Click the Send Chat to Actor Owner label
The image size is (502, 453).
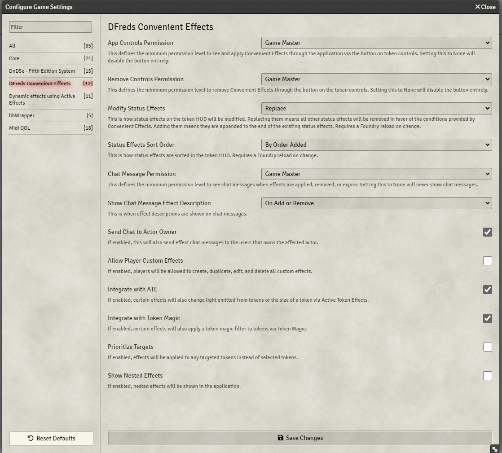(142, 232)
